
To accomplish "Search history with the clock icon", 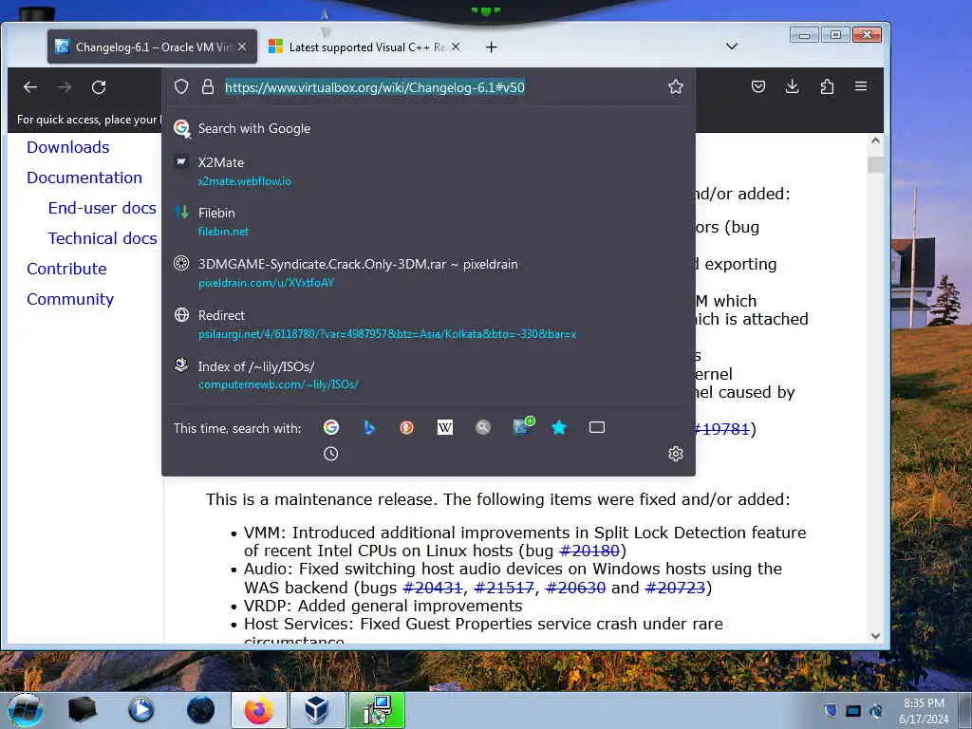I will coord(331,454).
